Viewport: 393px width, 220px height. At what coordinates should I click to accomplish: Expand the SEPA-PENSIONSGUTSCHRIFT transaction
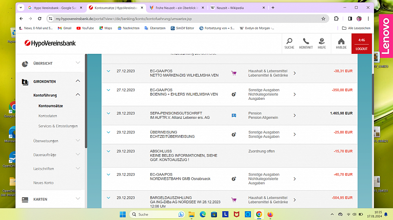pyautogui.click(x=108, y=113)
